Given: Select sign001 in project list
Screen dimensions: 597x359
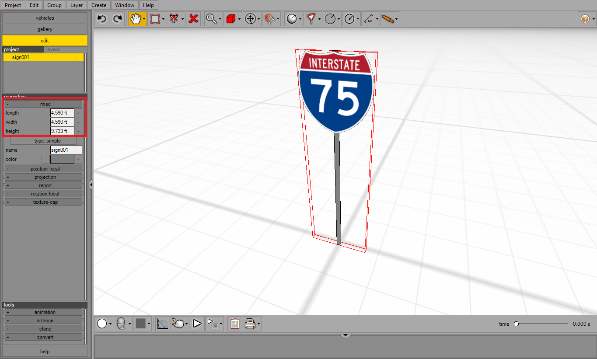Looking at the screenshot, I should pos(43,57).
